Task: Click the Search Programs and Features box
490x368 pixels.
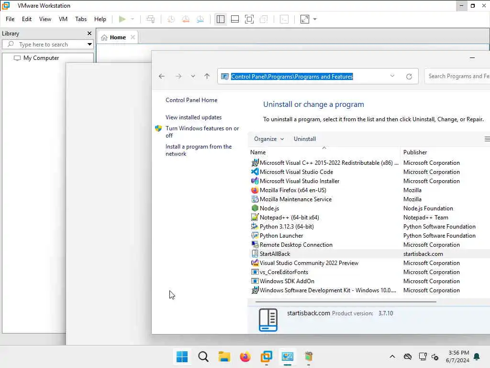Action: (x=457, y=76)
